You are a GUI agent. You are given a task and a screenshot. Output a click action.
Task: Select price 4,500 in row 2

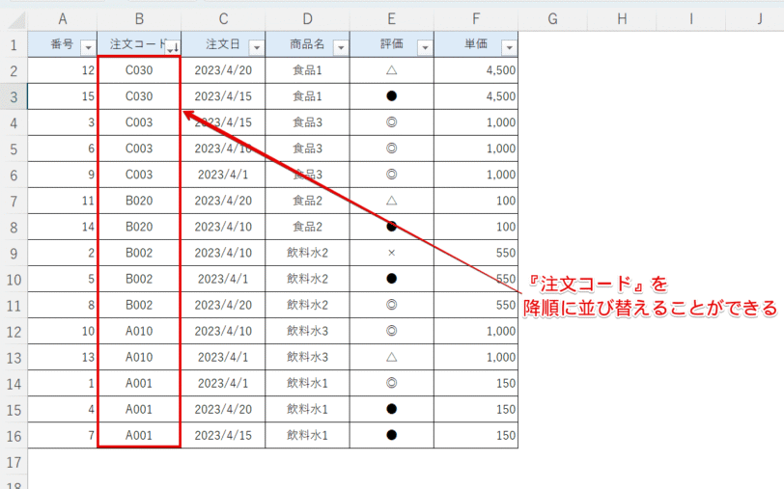coord(476,70)
